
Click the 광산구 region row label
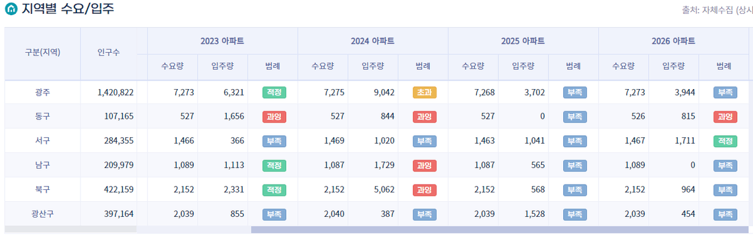pyautogui.click(x=43, y=214)
